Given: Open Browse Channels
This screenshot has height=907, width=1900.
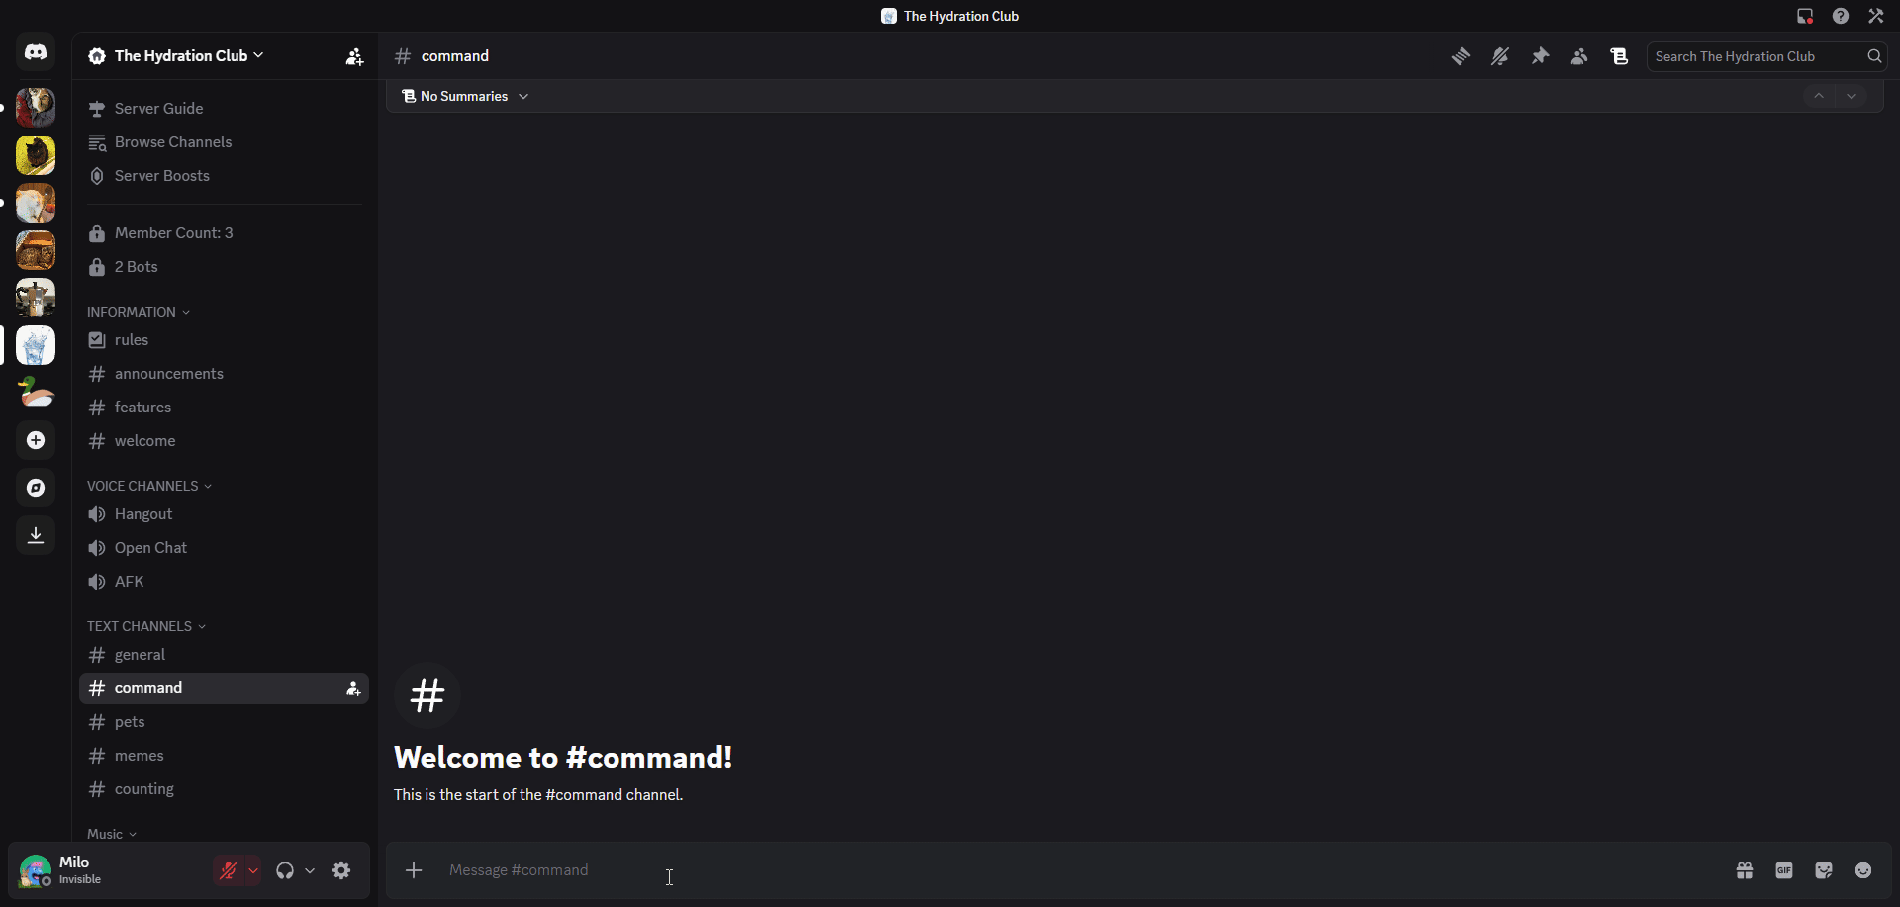Looking at the screenshot, I should 224,142.
